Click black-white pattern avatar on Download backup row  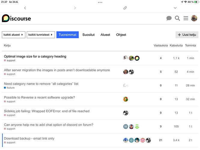point(148,140)
